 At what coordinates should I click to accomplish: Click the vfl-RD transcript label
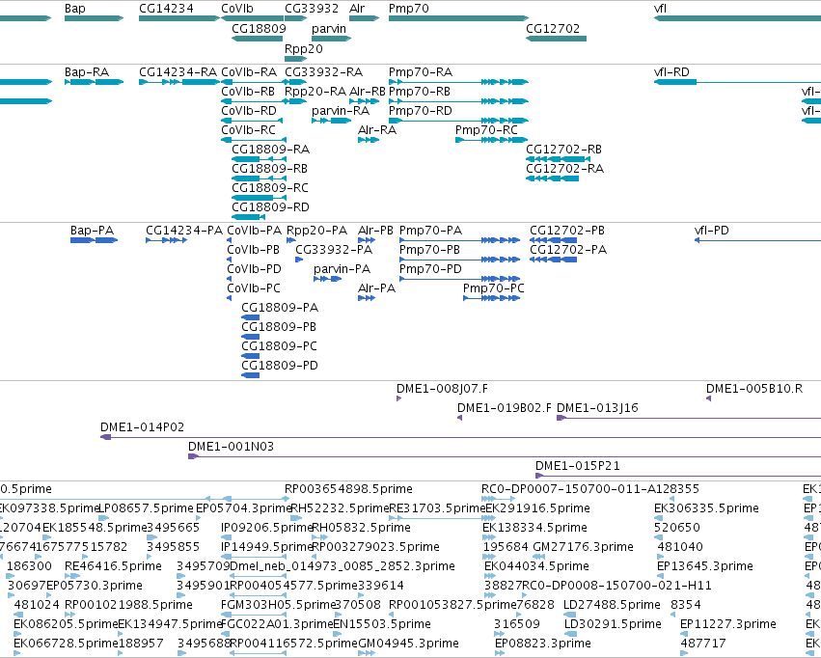671,71
